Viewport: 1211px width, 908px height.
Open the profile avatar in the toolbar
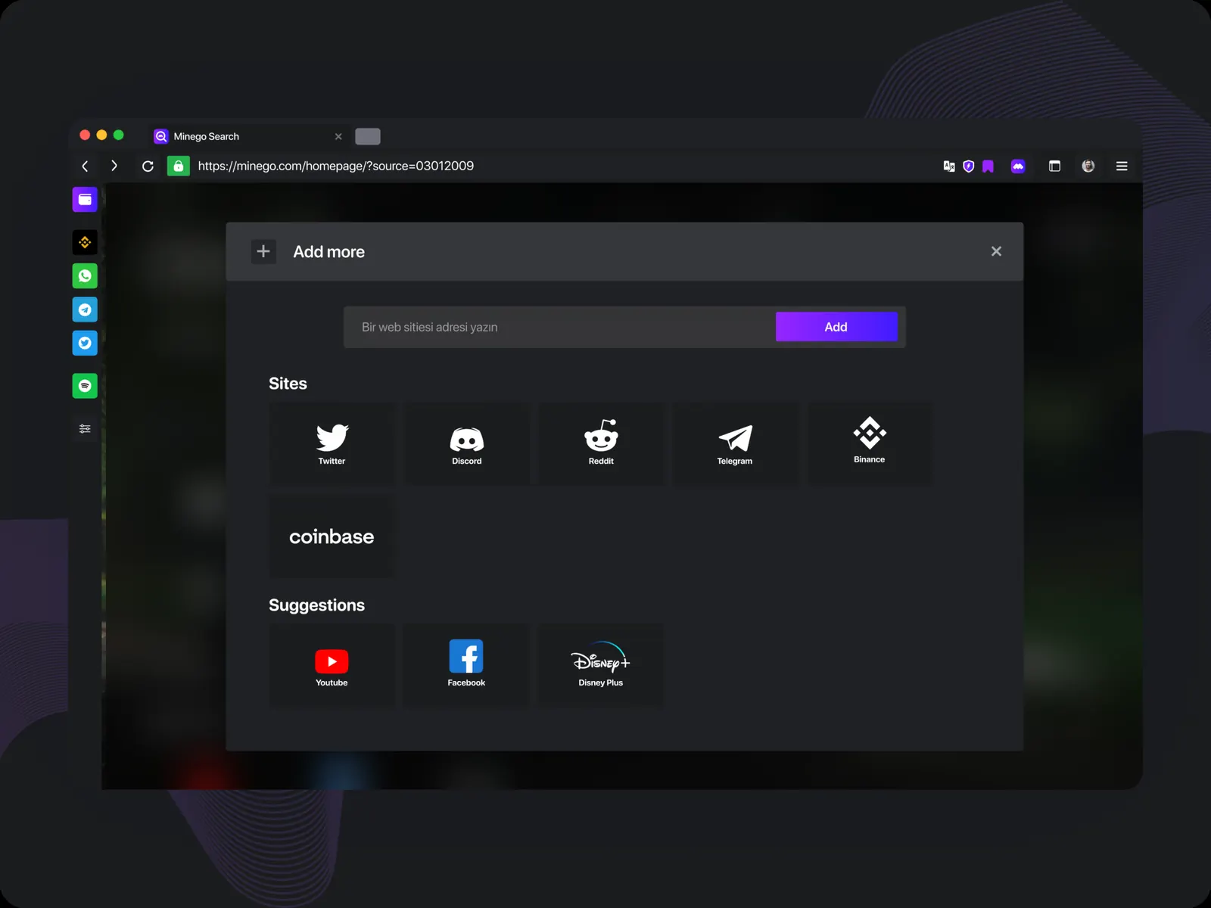(x=1088, y=166)
